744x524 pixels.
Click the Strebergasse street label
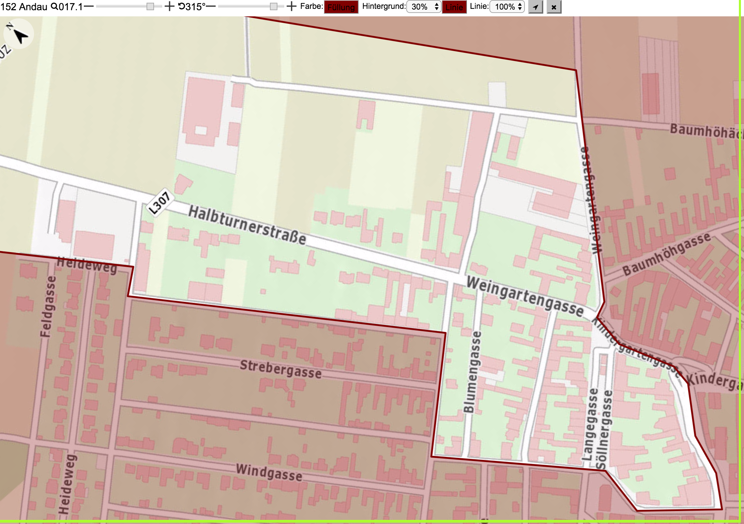point(281,369)
